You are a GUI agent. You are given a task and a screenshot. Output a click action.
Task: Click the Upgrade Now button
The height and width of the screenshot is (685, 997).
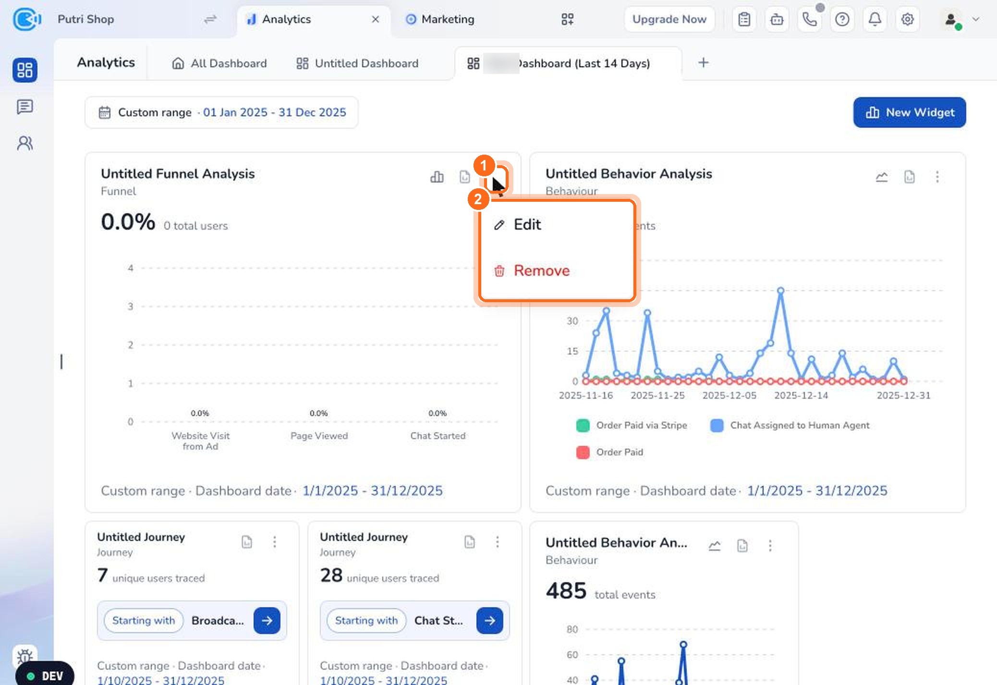click(669, 19)
